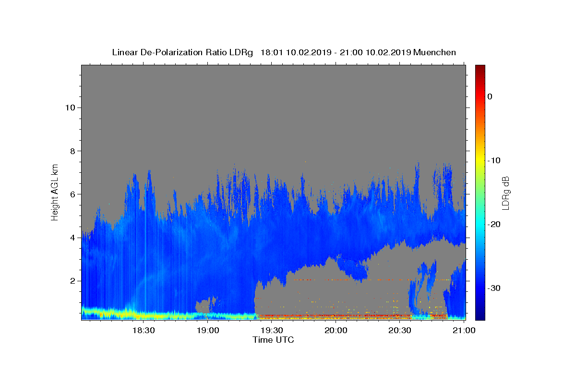Click the height axis label 2
This screenshot has height=384, width=576.
(x=72, y=281)
